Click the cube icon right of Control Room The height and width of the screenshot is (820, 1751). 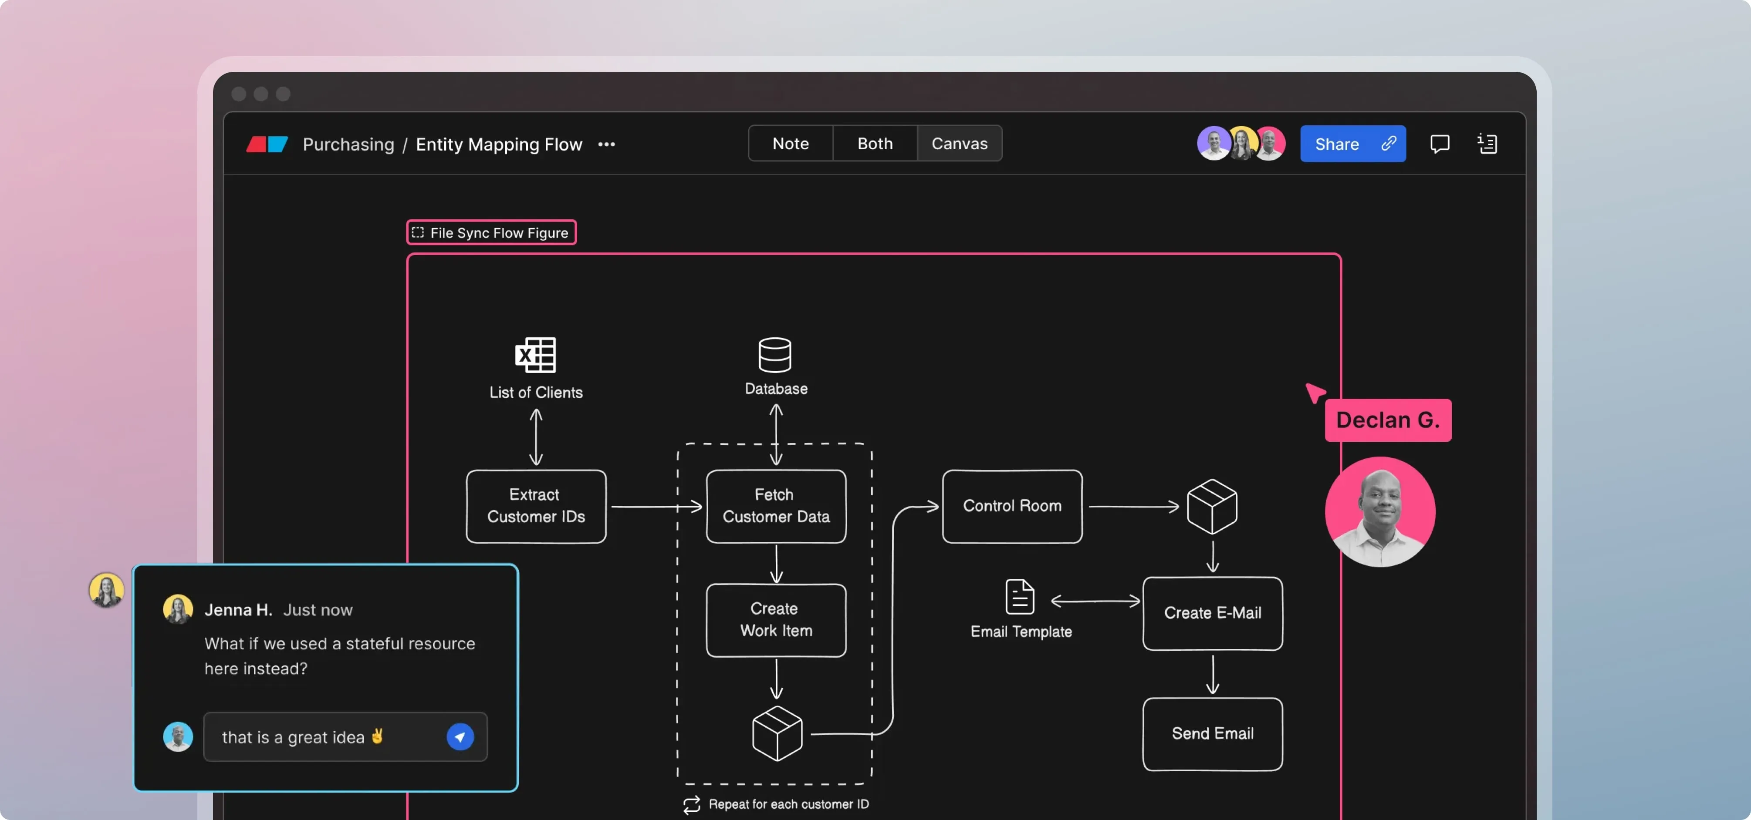point(1212,506)
